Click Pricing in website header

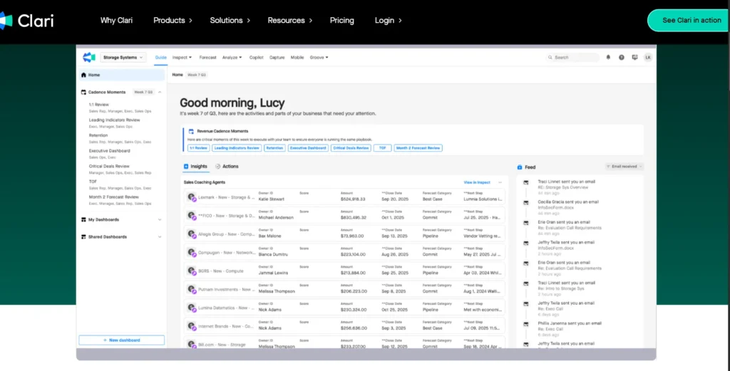[x=341, y=21]
